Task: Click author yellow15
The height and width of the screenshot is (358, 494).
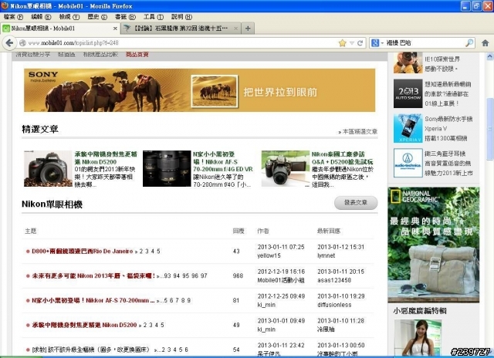Action: (x=269, y=255)
